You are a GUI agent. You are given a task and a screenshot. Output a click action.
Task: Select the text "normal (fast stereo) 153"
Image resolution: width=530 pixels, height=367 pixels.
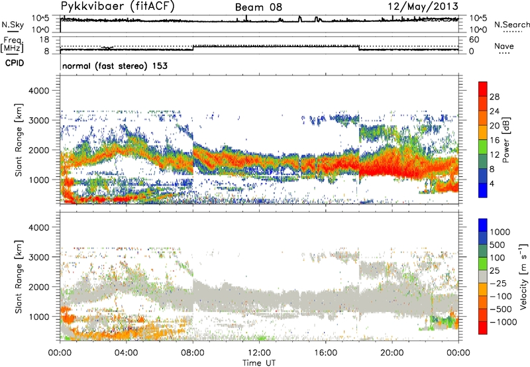(x=115, y=66)
